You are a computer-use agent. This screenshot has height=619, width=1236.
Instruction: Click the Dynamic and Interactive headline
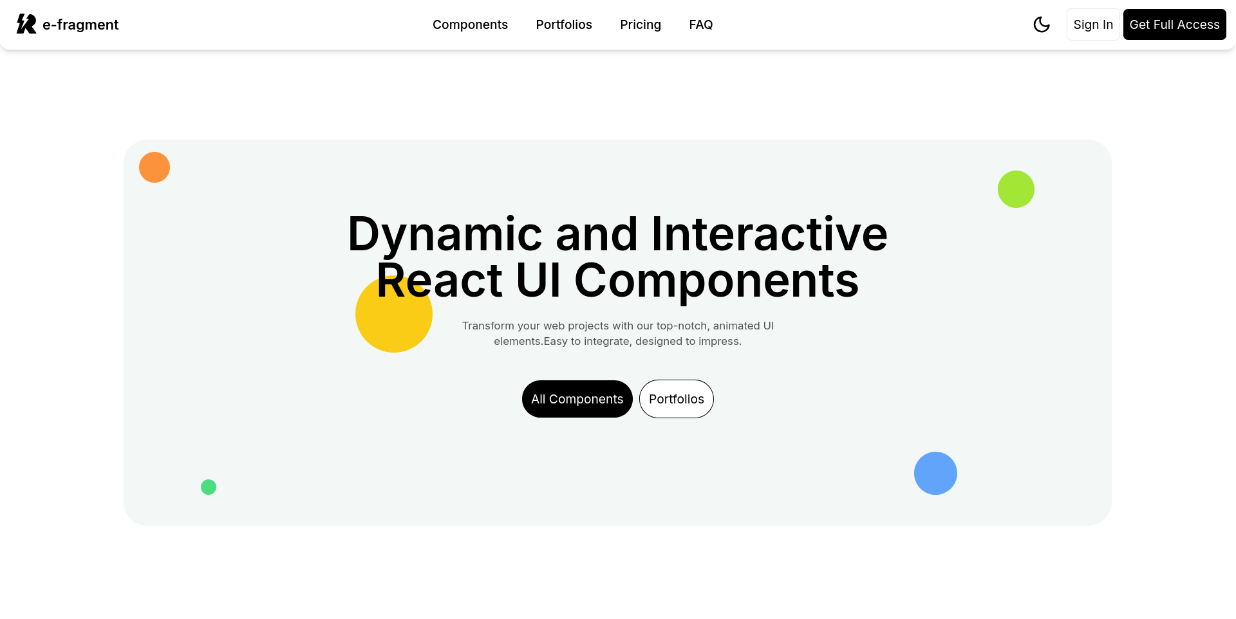(618, 234)
